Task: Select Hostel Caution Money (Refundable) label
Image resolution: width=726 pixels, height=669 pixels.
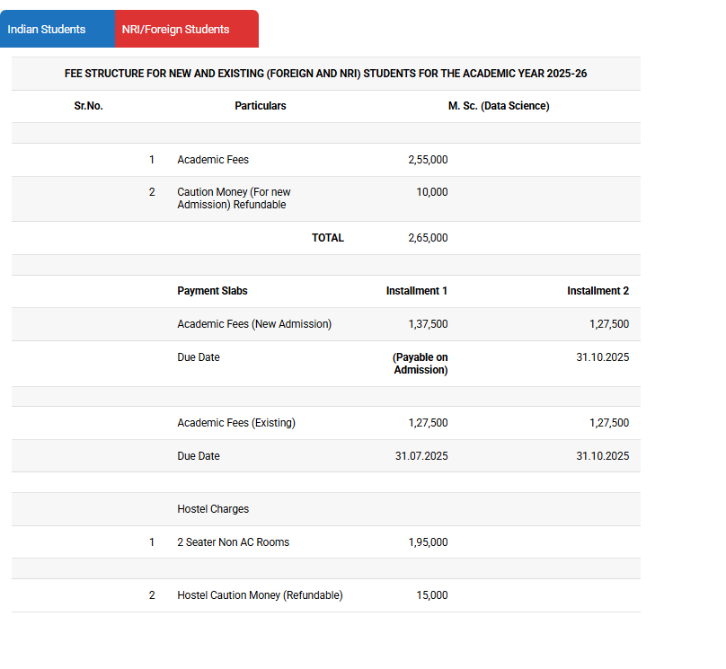Action: click(x=260, y=595)
